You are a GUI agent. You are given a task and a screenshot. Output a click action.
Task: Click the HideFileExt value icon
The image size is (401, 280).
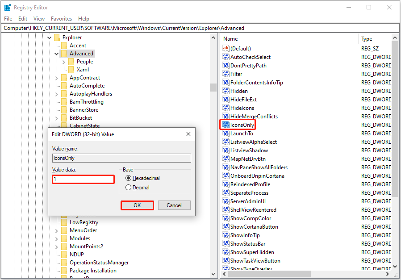click(x=226, y=99)
